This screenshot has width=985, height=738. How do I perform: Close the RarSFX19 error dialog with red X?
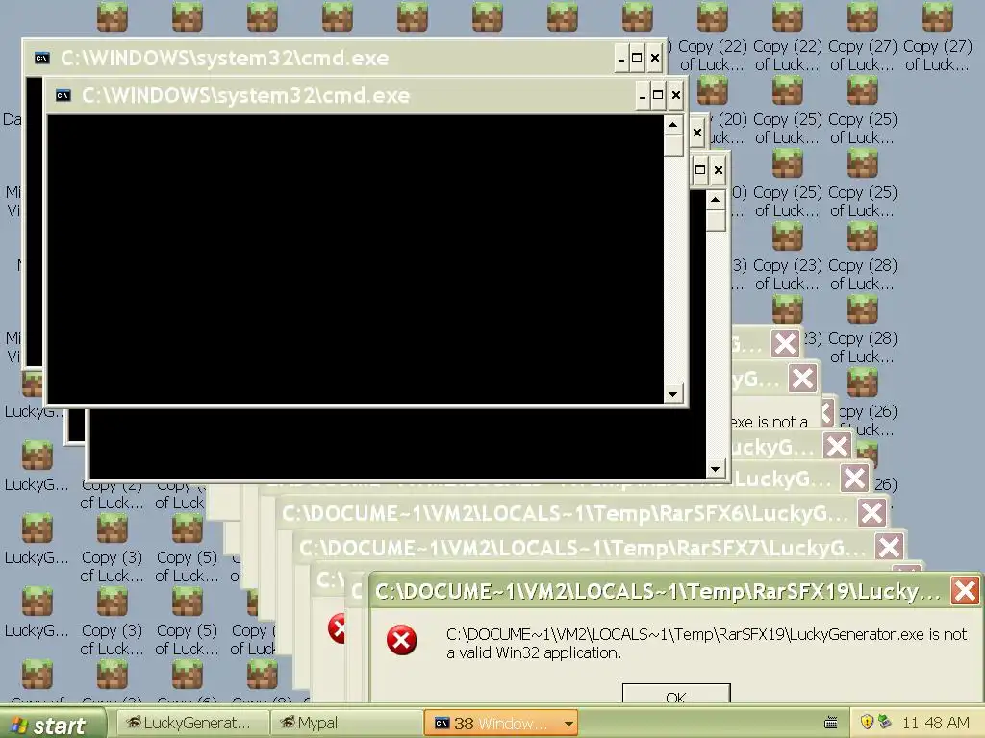click(965, 591)
